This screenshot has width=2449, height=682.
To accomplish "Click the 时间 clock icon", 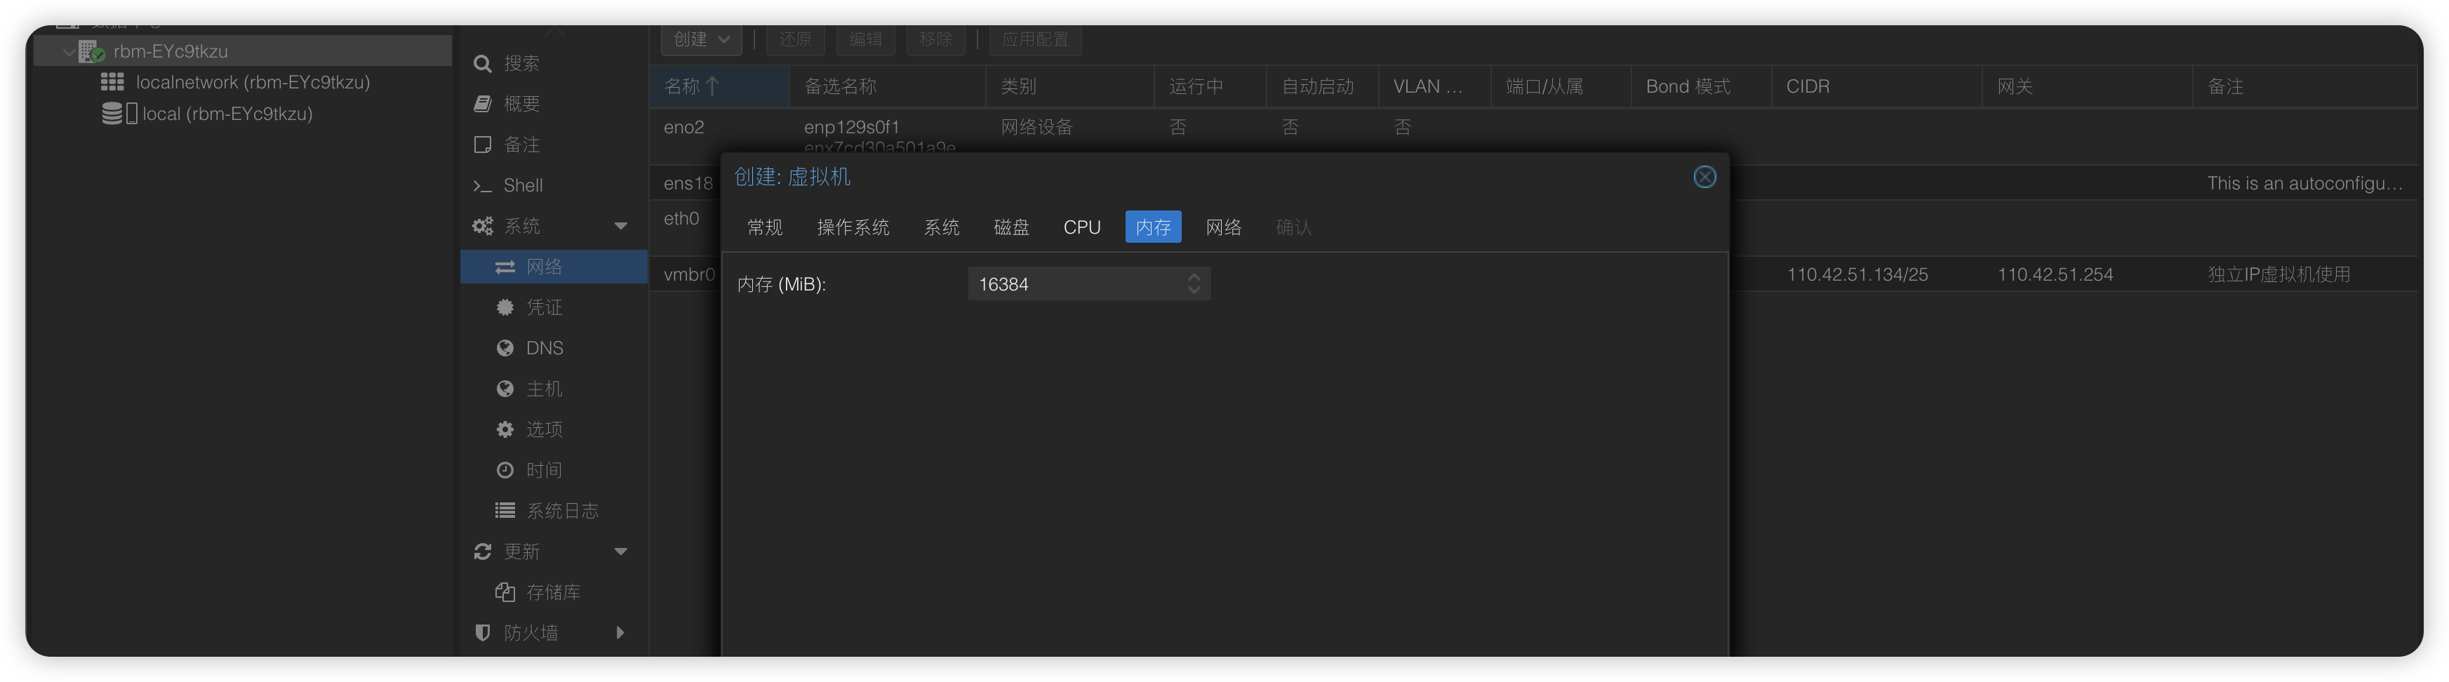I will 505,470.
